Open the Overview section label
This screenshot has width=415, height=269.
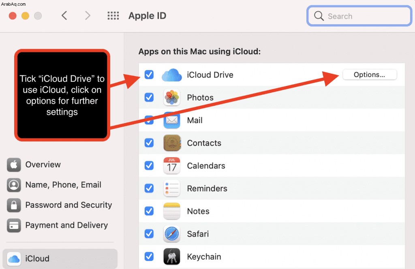pyautogui.click(x=43, y=164)
